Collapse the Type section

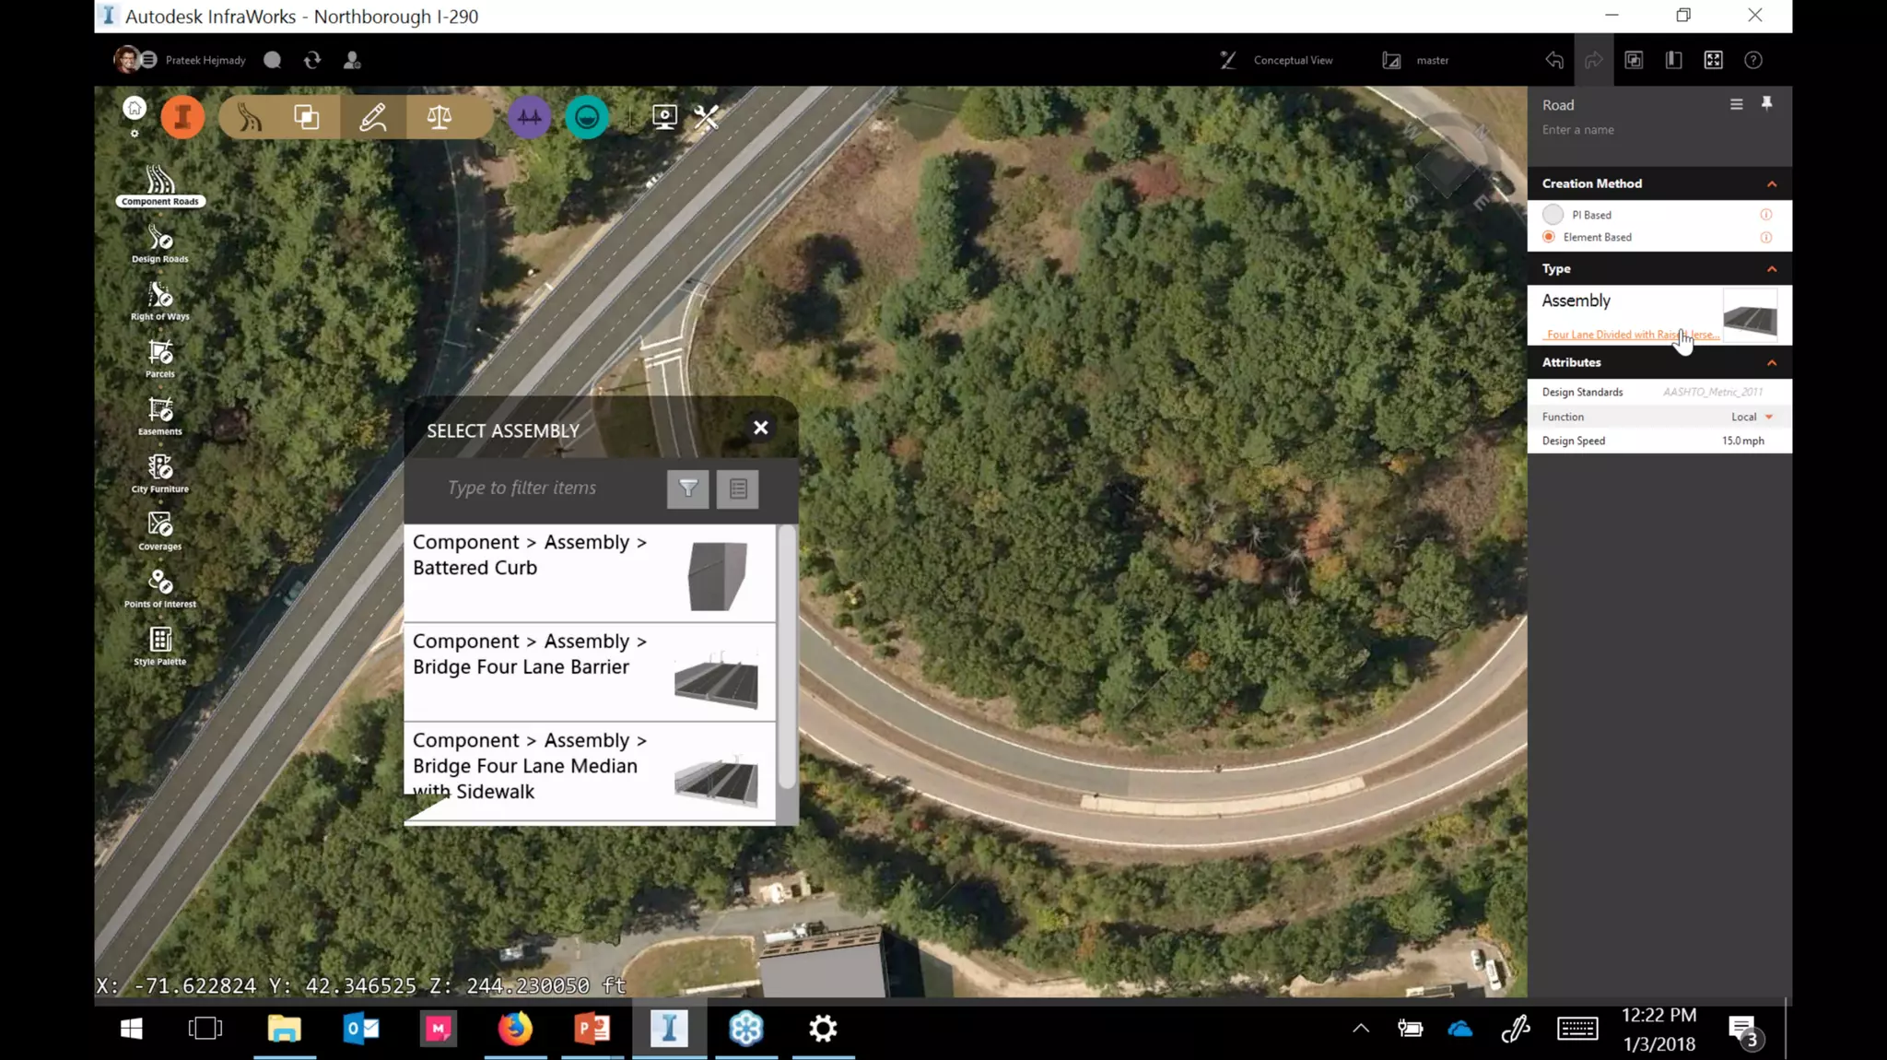[1771, 269]
